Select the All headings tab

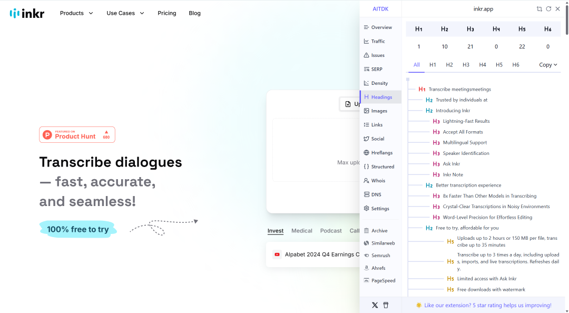(x=417, y=65)
